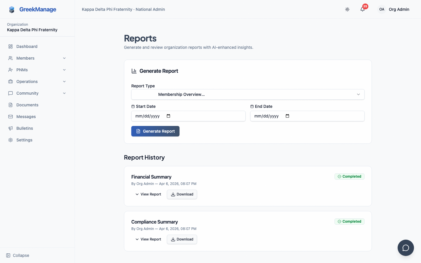Expand the PNMs submenu chevron
The image size is (421, 263).
coord(64,70)
